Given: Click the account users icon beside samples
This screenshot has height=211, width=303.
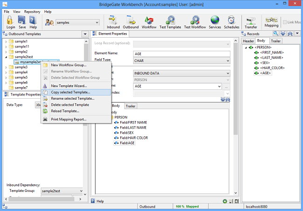Looking at the screenshot, I should (49, 22).
